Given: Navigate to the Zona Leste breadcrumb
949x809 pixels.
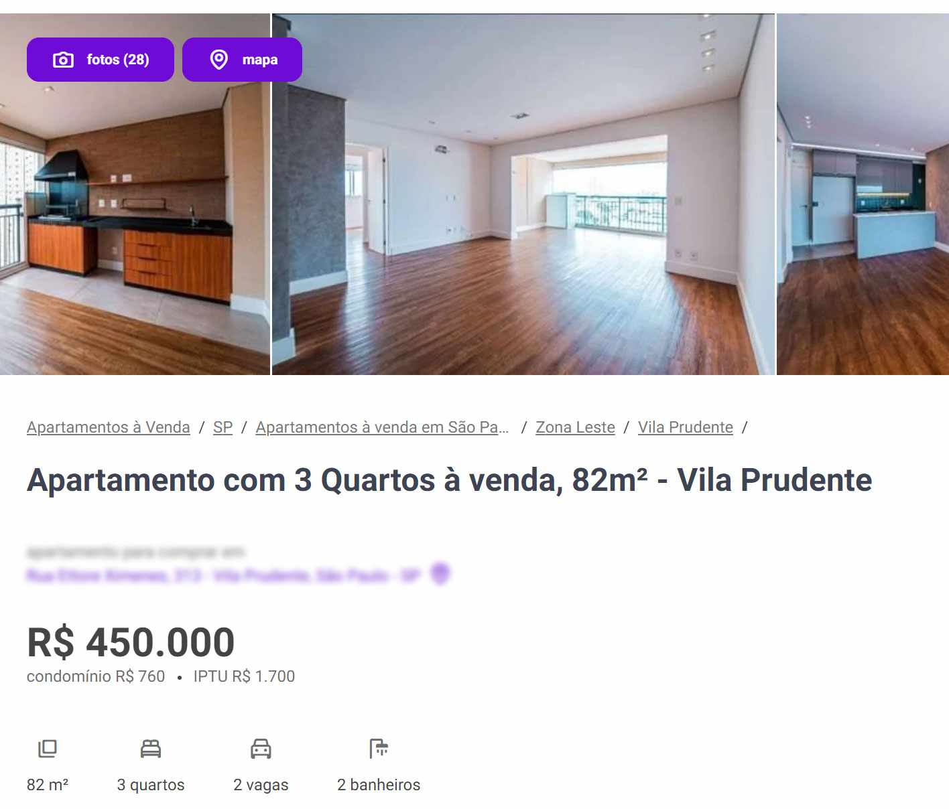Looking at the screenshot, I should 575,427.
